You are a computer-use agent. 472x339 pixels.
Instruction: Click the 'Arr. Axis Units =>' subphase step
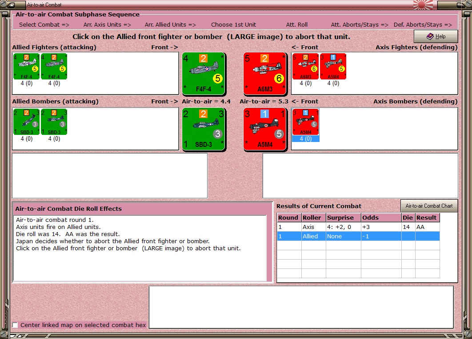(107, 25)
